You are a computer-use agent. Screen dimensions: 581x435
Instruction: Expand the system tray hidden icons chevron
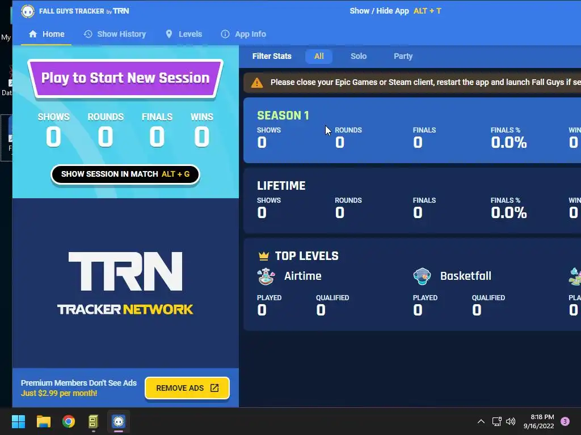point(481,421)
